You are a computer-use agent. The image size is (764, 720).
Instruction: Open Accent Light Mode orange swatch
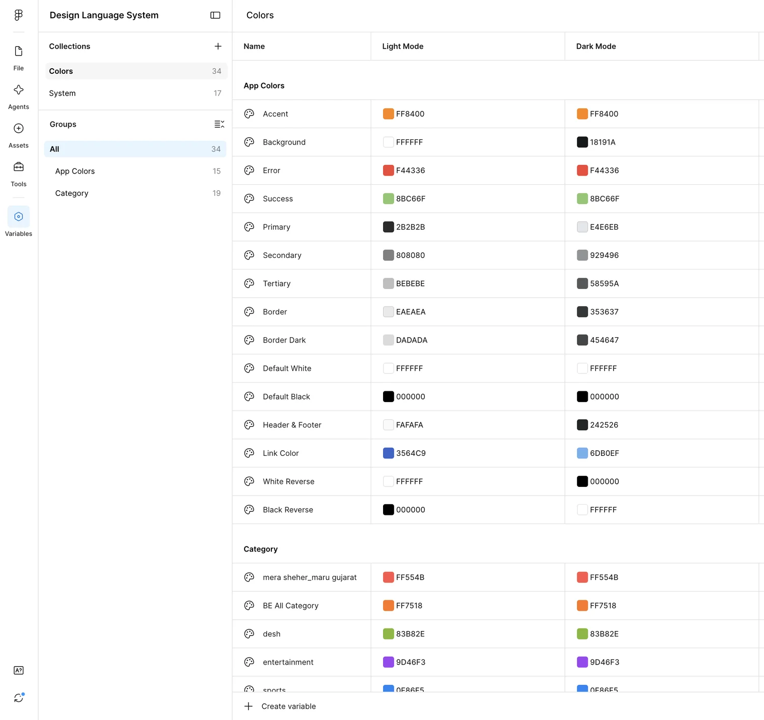(389, 114)
